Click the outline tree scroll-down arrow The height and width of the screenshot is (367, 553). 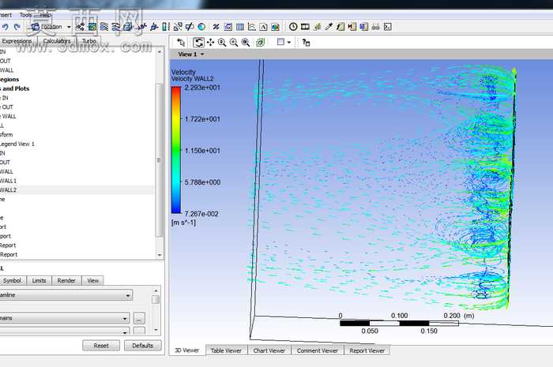click(160, 255)
